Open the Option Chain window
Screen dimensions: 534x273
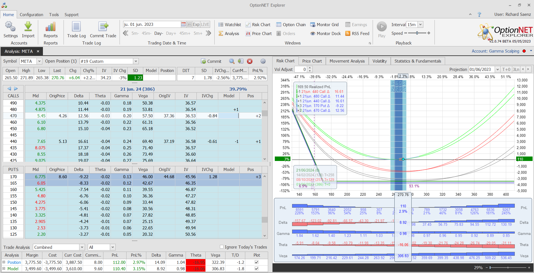click(x=291, y=25)
